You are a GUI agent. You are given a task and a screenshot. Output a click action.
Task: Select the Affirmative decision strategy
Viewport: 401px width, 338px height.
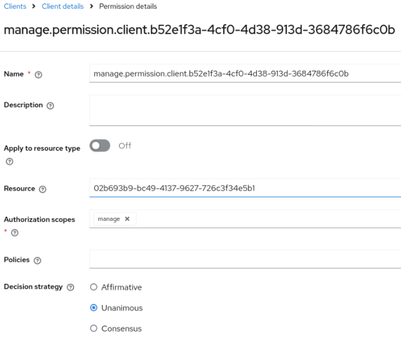(x=94, y=287)
